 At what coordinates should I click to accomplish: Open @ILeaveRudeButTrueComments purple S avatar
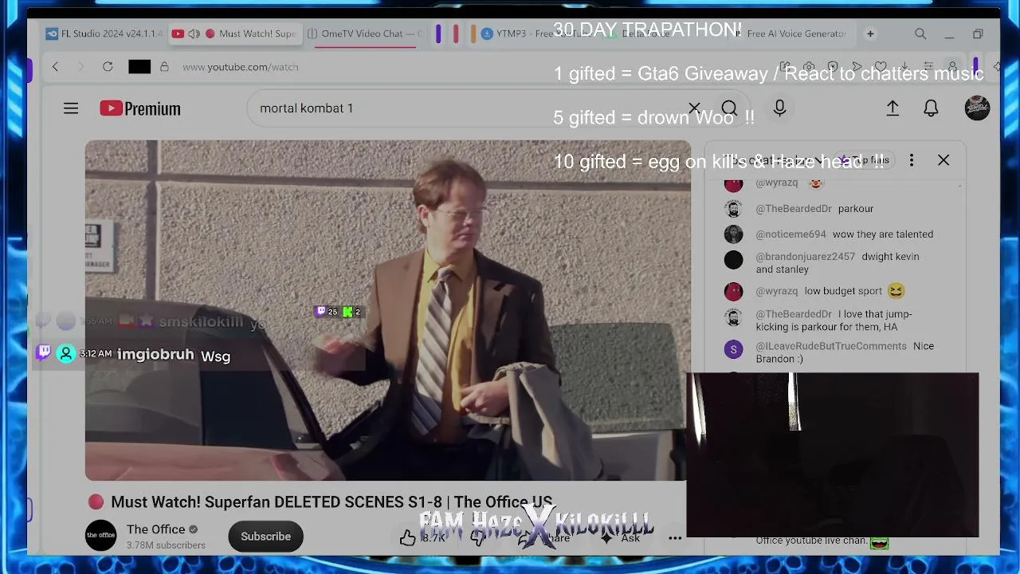tap(733, 349)
